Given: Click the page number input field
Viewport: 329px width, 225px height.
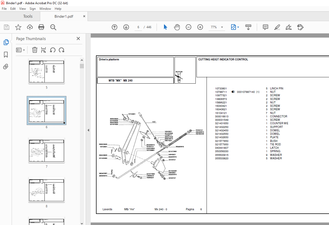Looking at the screenshot, I should coord(138,27).
